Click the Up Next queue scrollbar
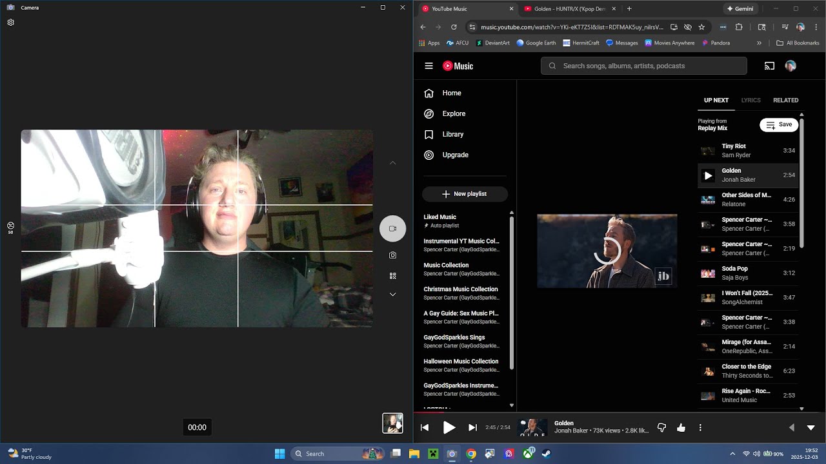This screenshot has height=464, width=826. coord(801,182)
